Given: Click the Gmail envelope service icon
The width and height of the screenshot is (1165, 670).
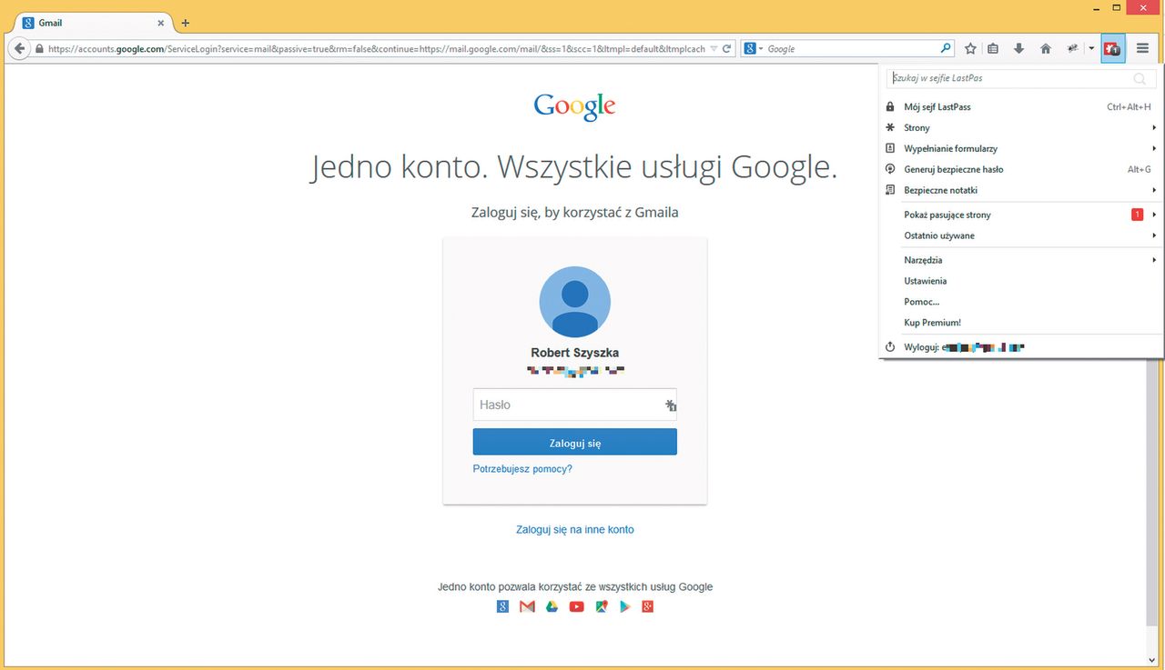Looking at the screenshot, I should pos(527,607).
